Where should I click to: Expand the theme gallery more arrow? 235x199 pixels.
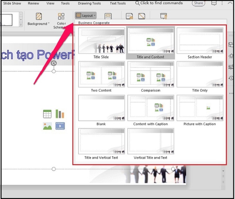point(21,24)
